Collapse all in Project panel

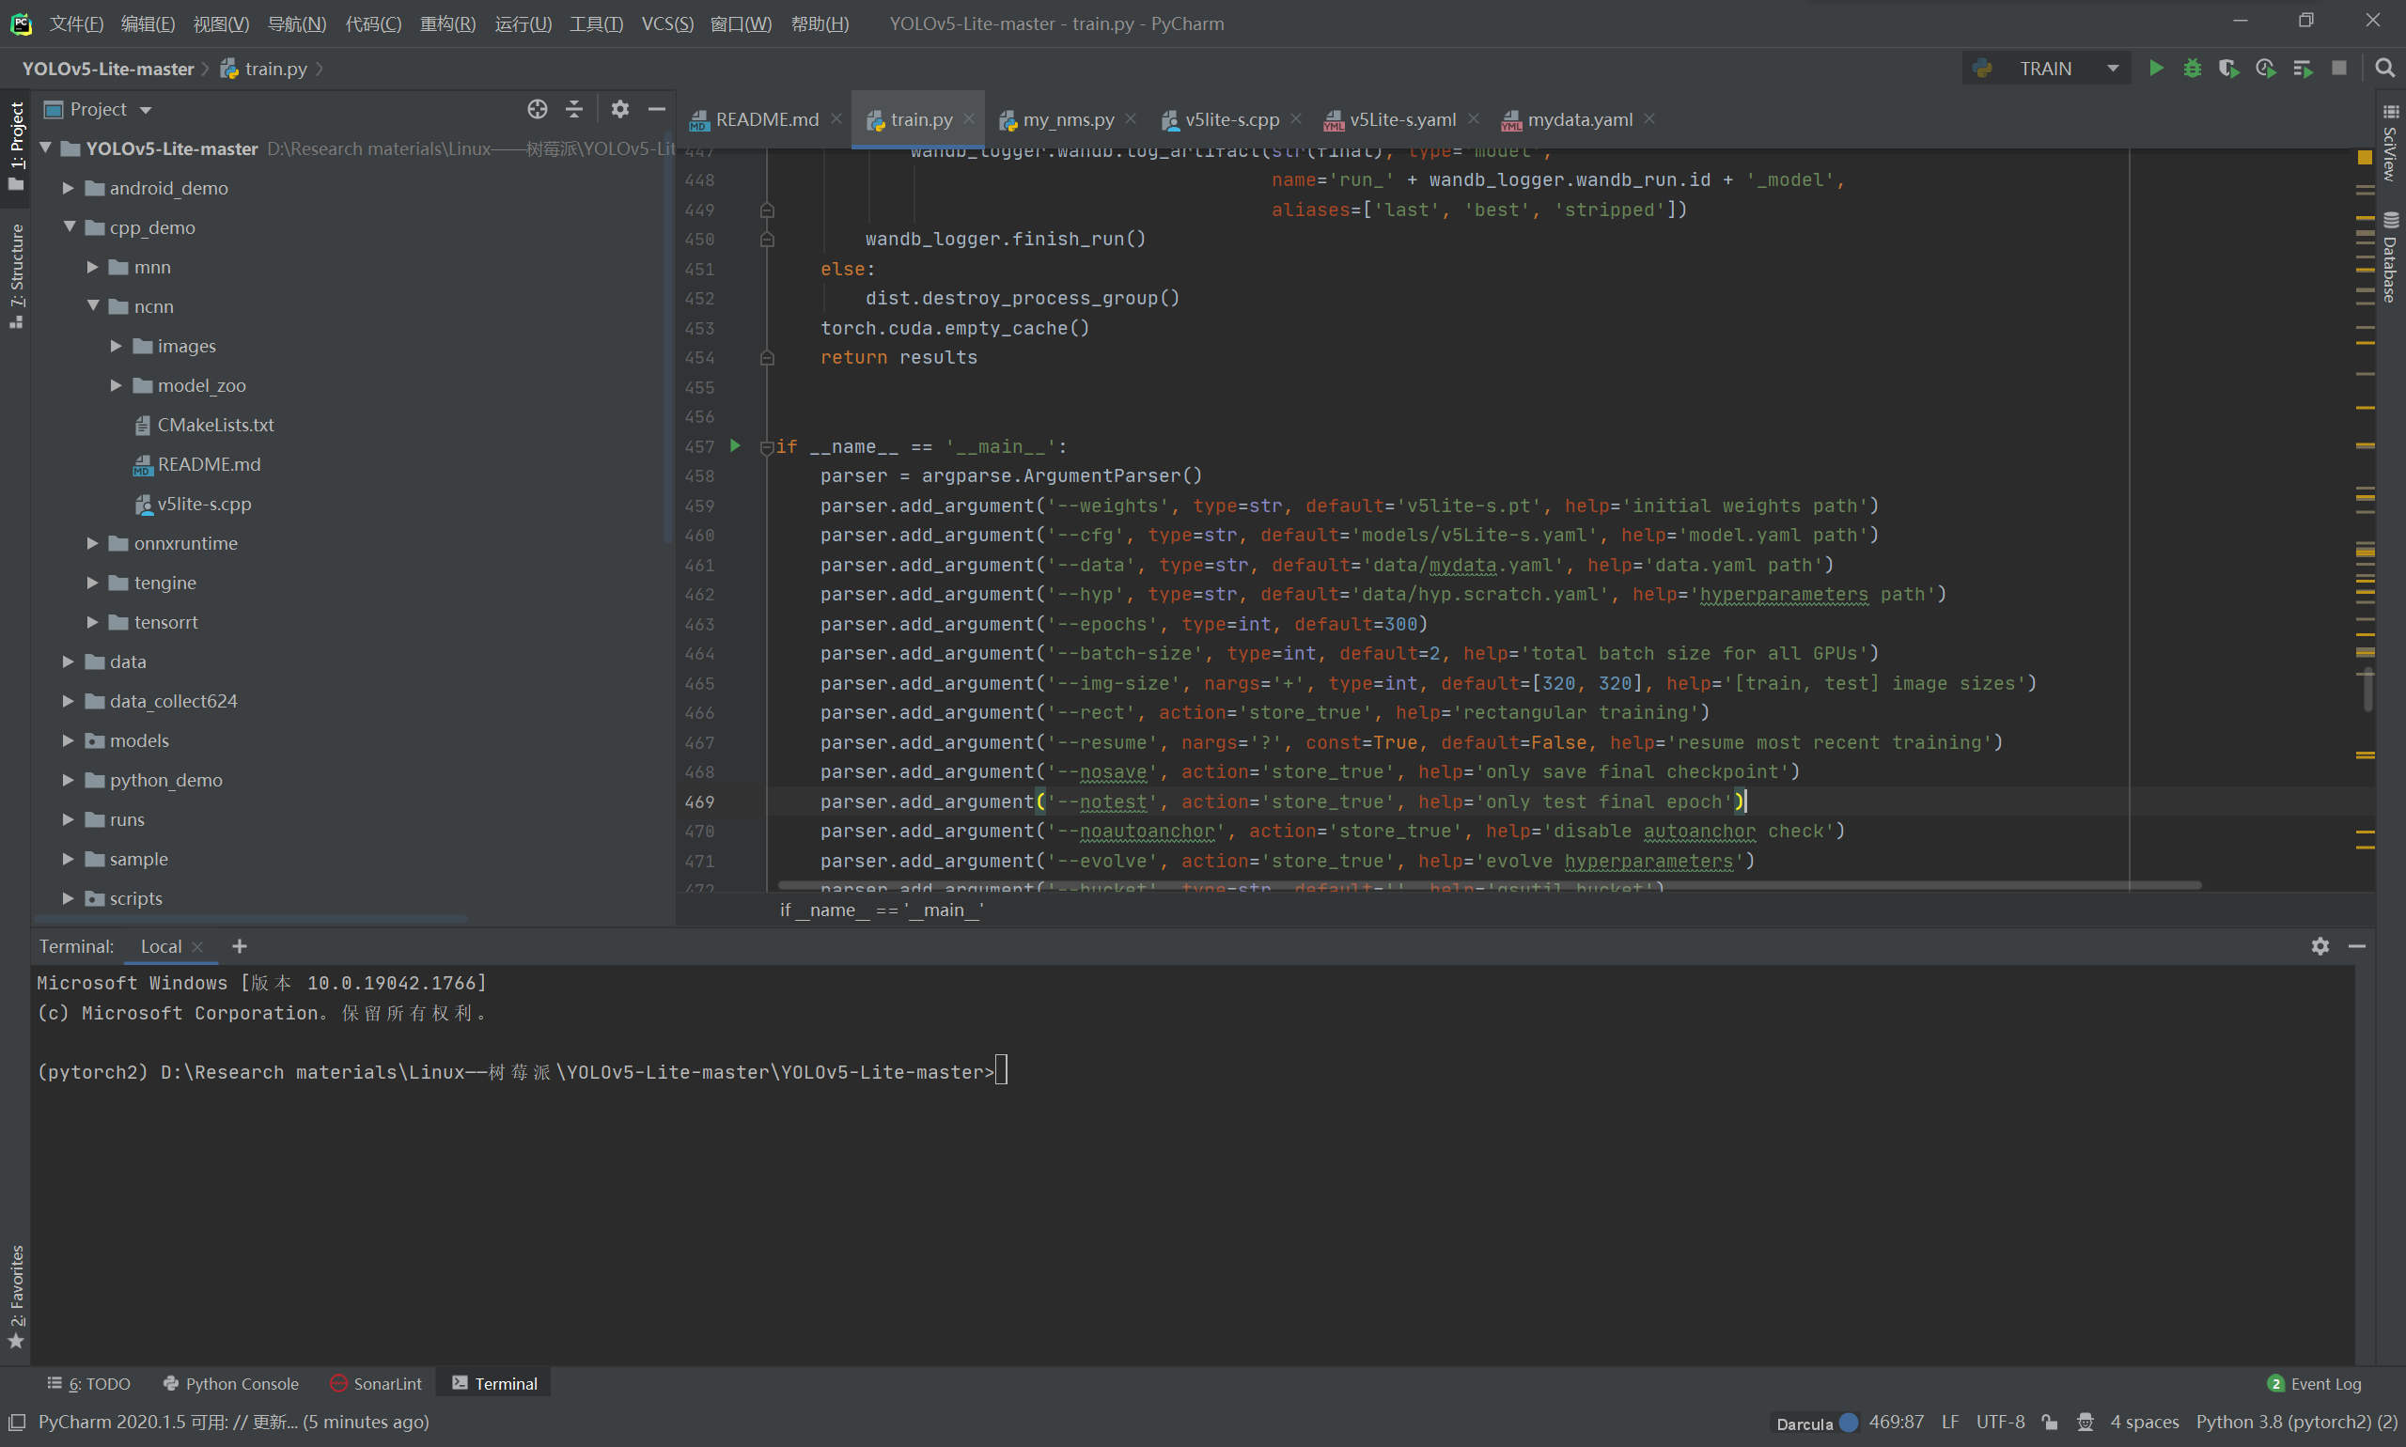(x=574, y=109)
